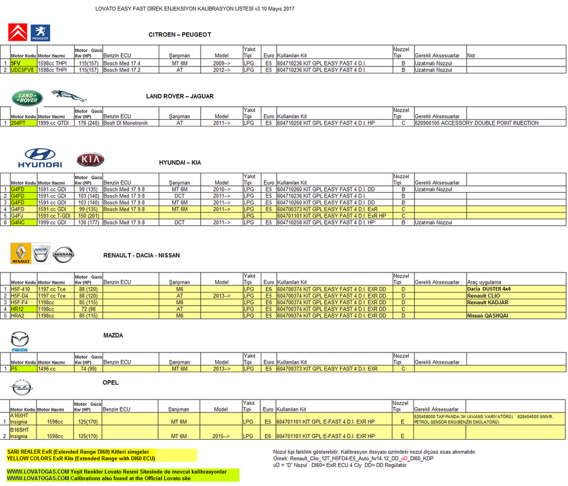Select the '150 (201)' power cell
The width and height of the screenshot is (568, 486).
click(x=89, y=216)
